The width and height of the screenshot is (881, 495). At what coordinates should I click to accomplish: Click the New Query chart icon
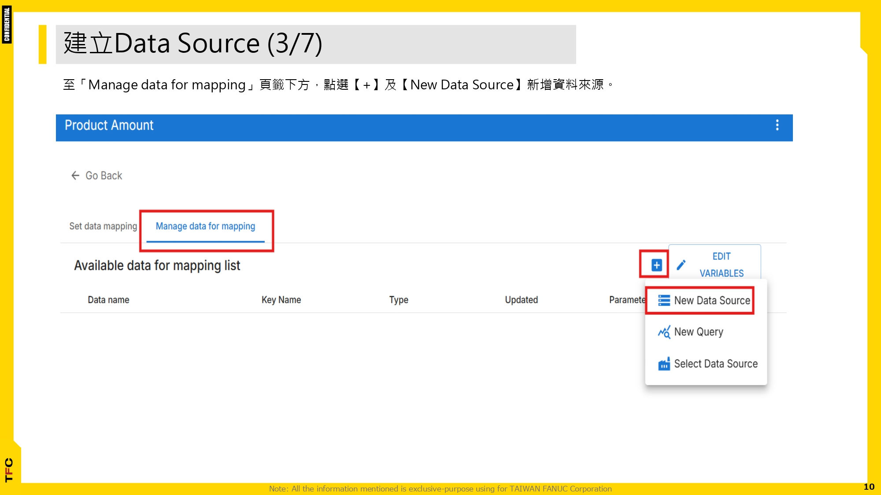coord(664,331)
